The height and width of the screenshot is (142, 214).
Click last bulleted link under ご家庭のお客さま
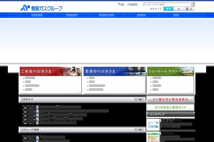(29, 89)
